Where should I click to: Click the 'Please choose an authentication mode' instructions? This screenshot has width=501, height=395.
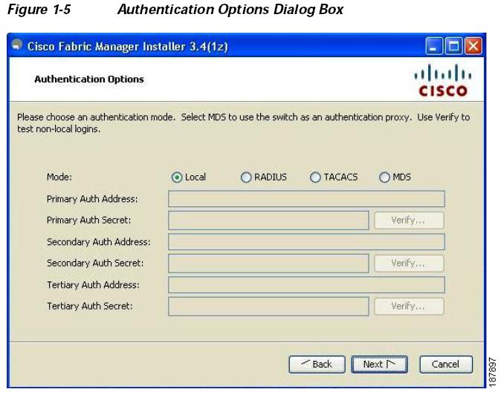coord(244,123)
